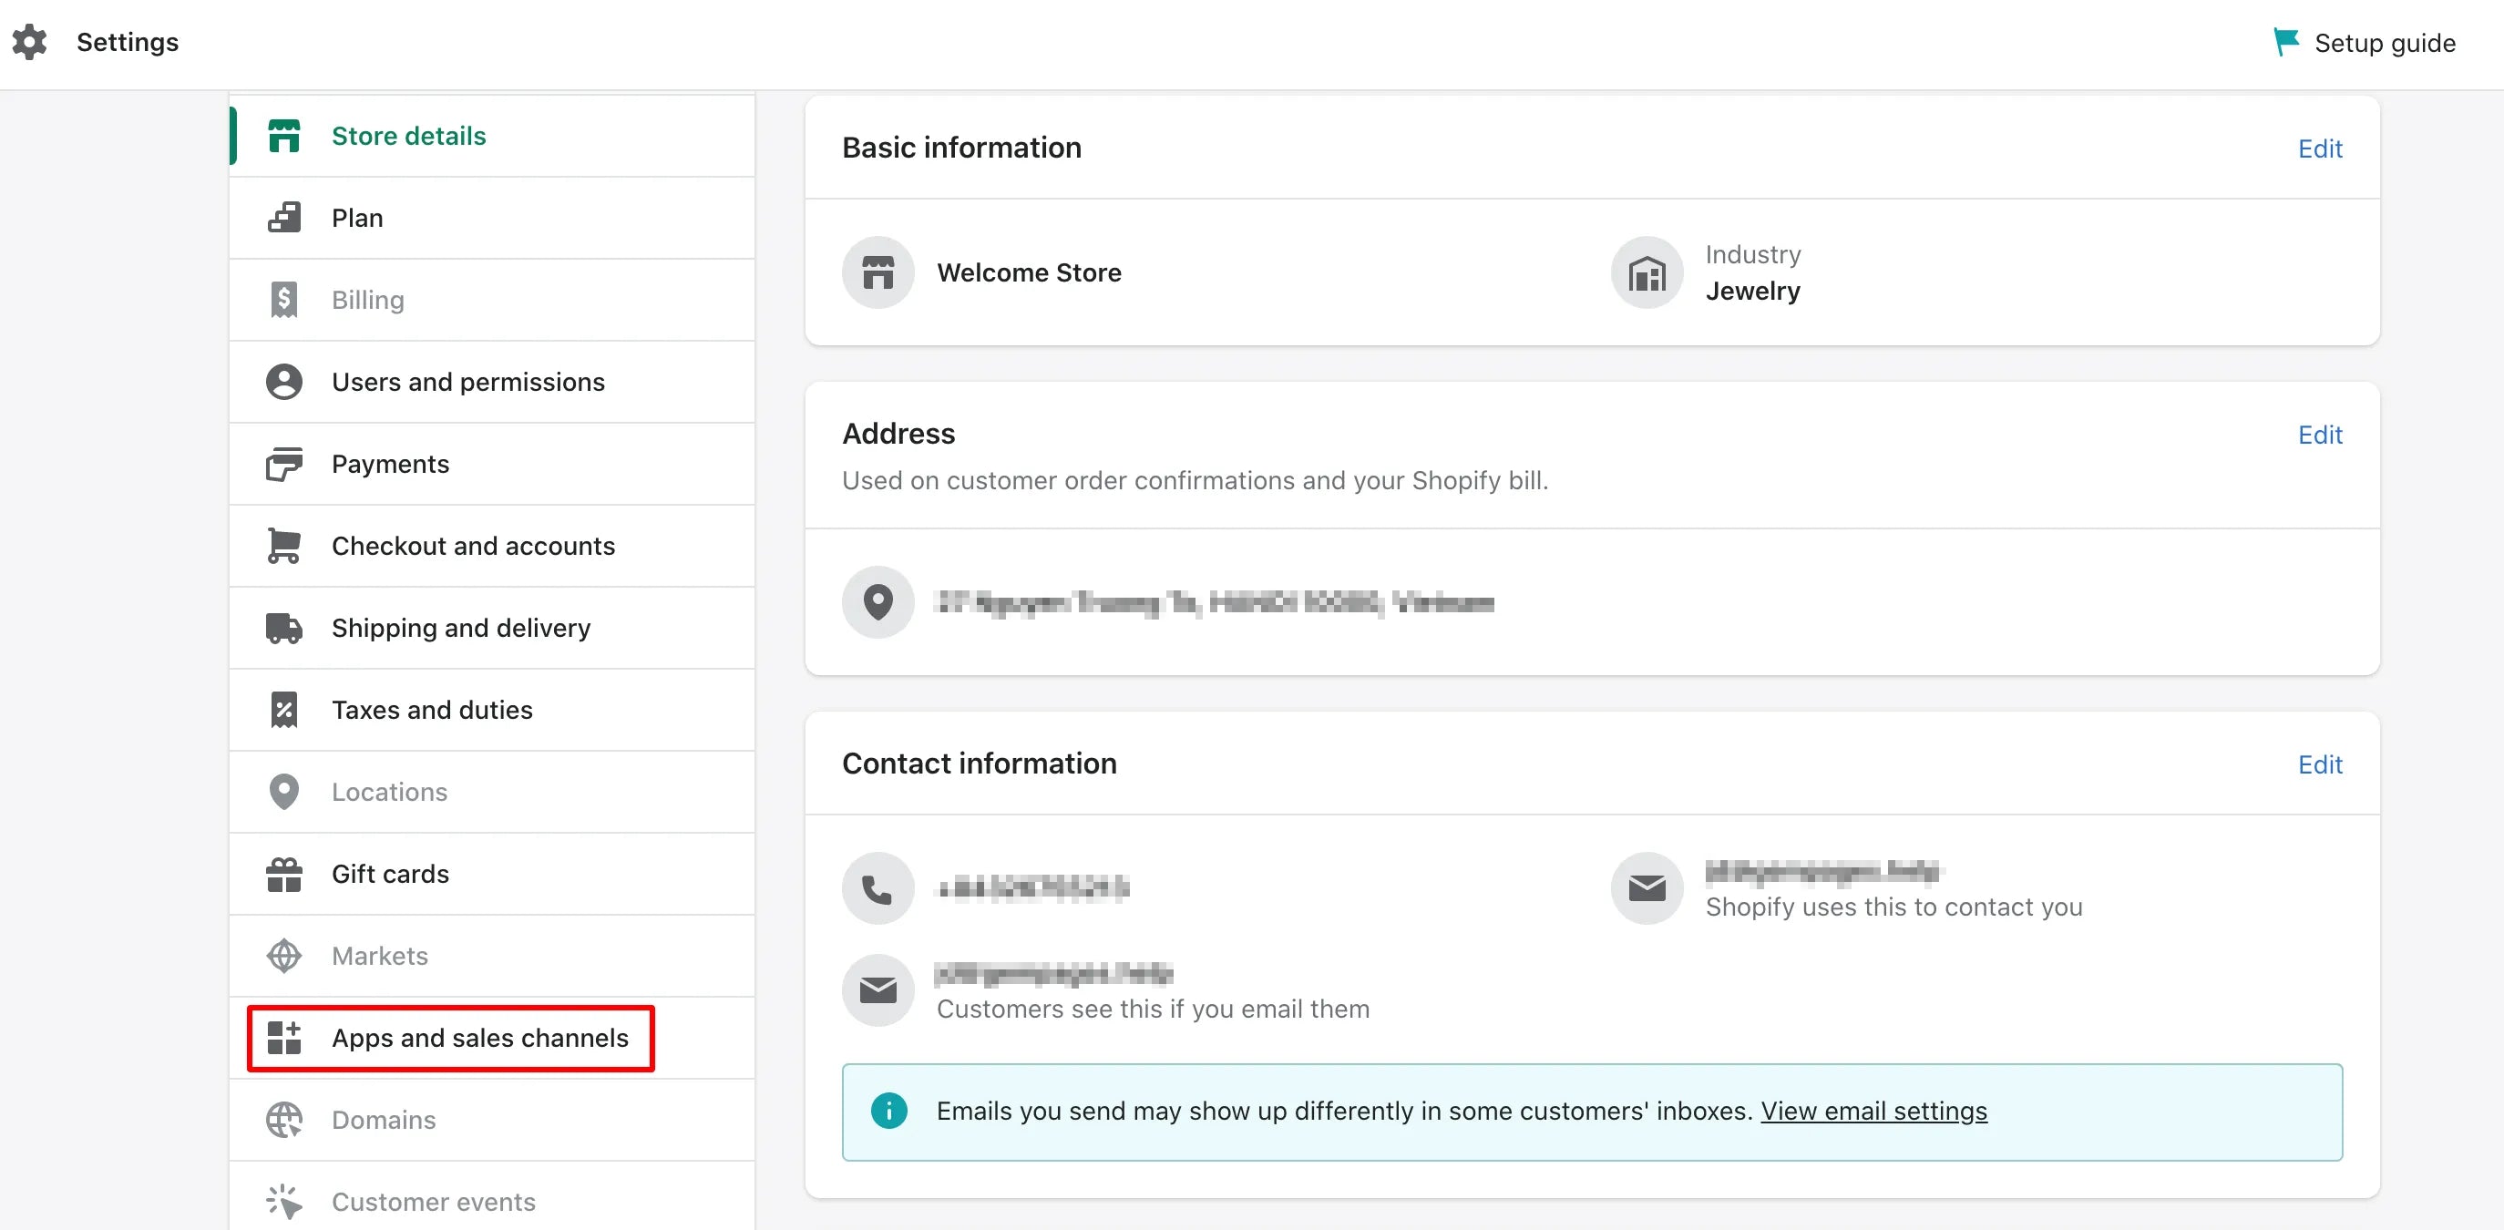Edit Contact information section
2504x1230 pixels.
[2319, 764]
